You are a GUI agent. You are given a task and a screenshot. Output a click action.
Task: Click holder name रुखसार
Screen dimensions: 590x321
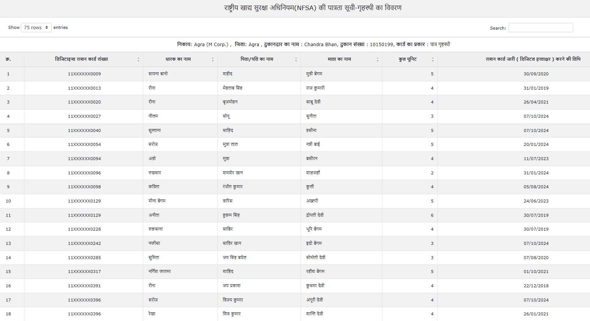pyautogui.click(x=155, y=173)
